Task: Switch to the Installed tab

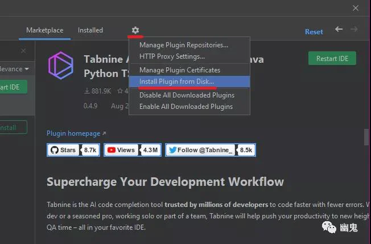Action: point(90,30)
